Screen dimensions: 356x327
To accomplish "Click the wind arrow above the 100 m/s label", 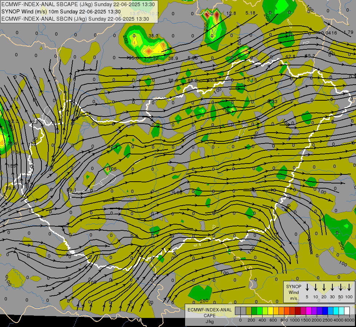I will pyautogui.click(x=349, y=287).
